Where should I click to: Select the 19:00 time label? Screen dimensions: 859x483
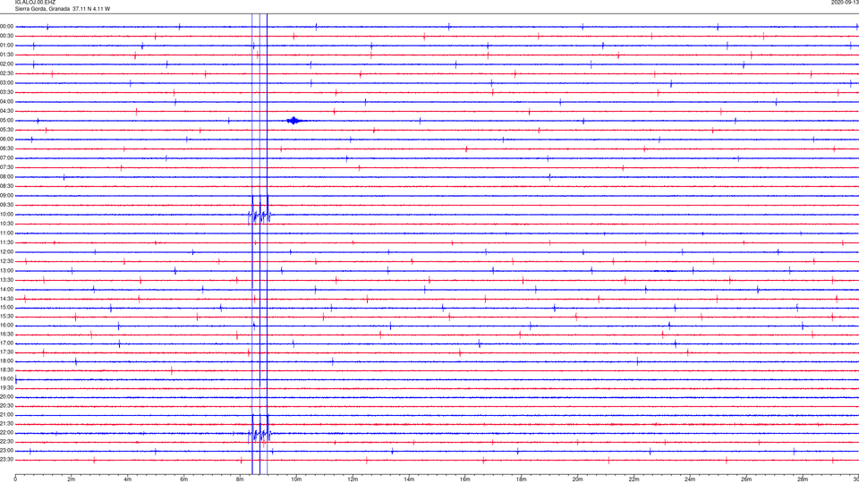(x=7, y=379)
